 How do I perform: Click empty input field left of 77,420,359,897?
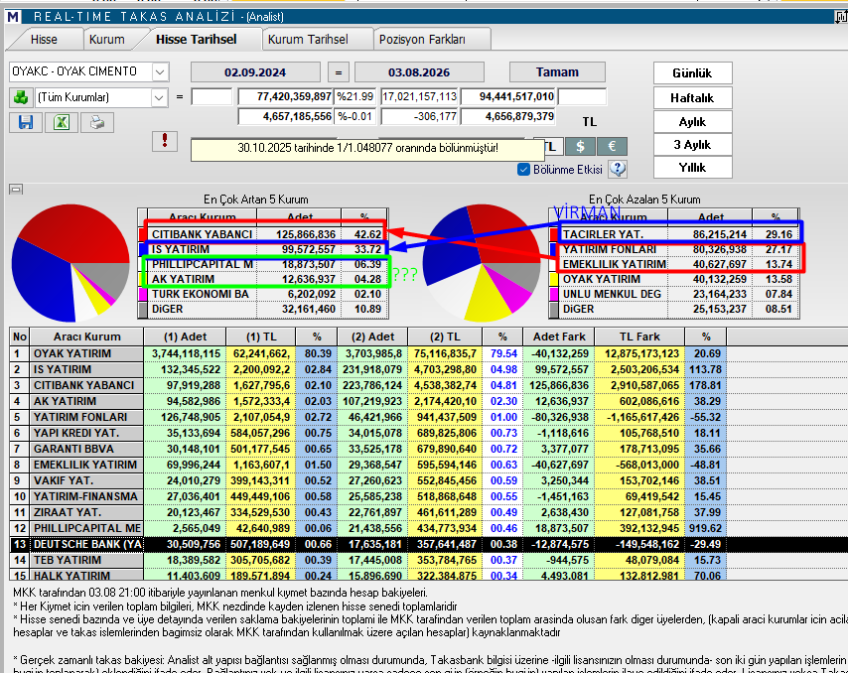point(212,96)
